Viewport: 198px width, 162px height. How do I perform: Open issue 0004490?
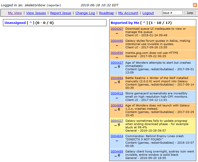tap(117, 41)
